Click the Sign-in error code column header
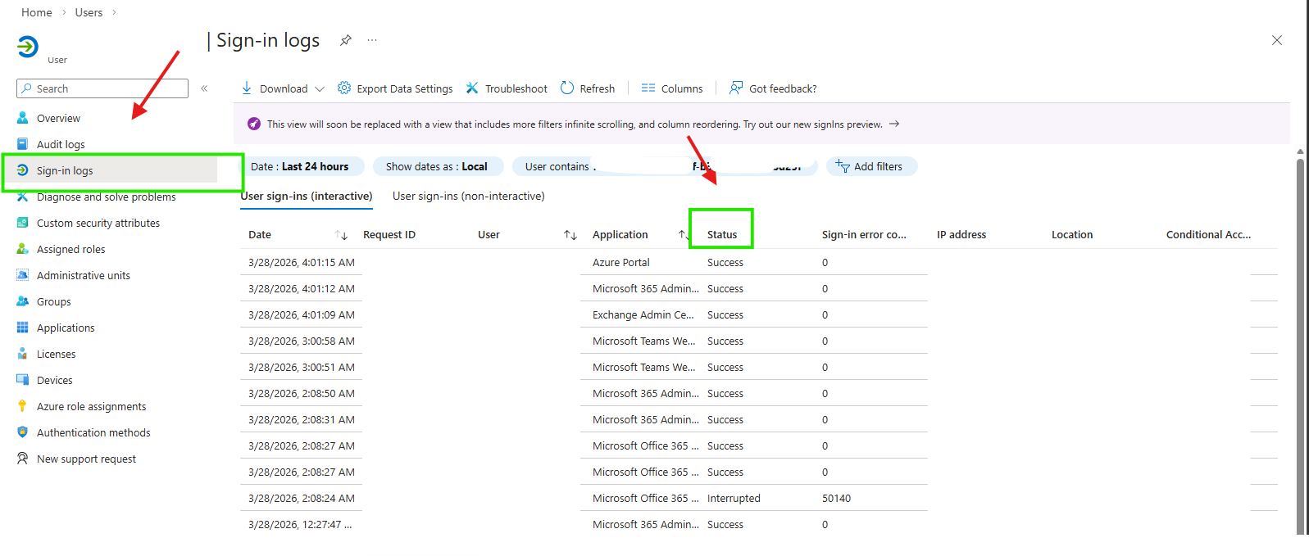The width and height of the screenshot is (1309, 556). (864, 234)
